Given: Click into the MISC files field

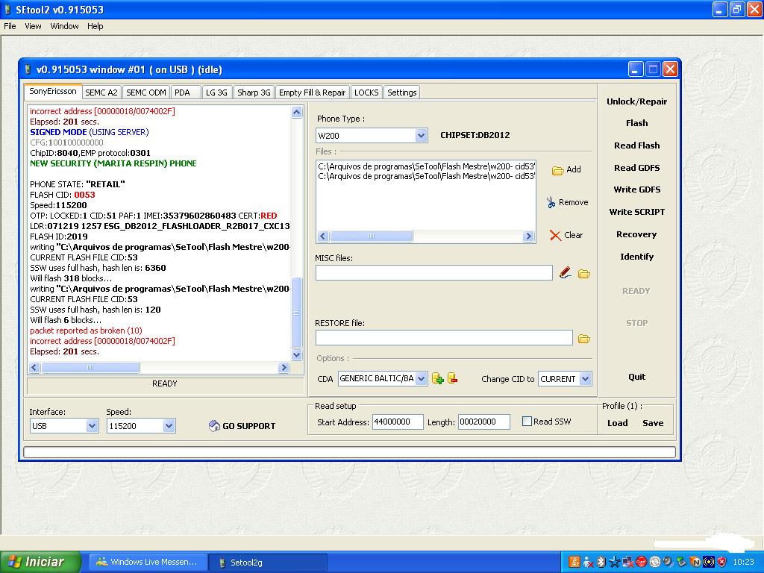Looking at the screenshot, I should click(x=434, y=273).
